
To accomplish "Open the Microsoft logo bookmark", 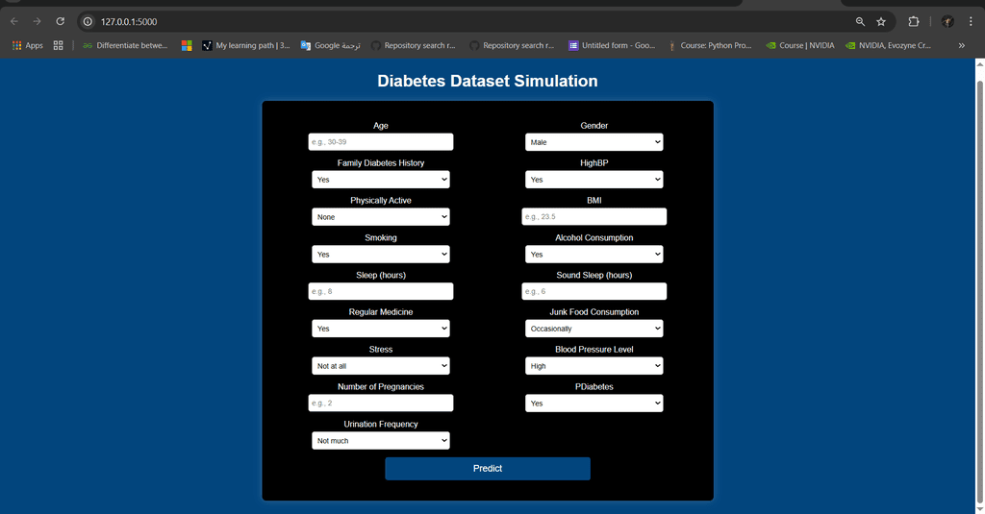I will click(187, 45).
